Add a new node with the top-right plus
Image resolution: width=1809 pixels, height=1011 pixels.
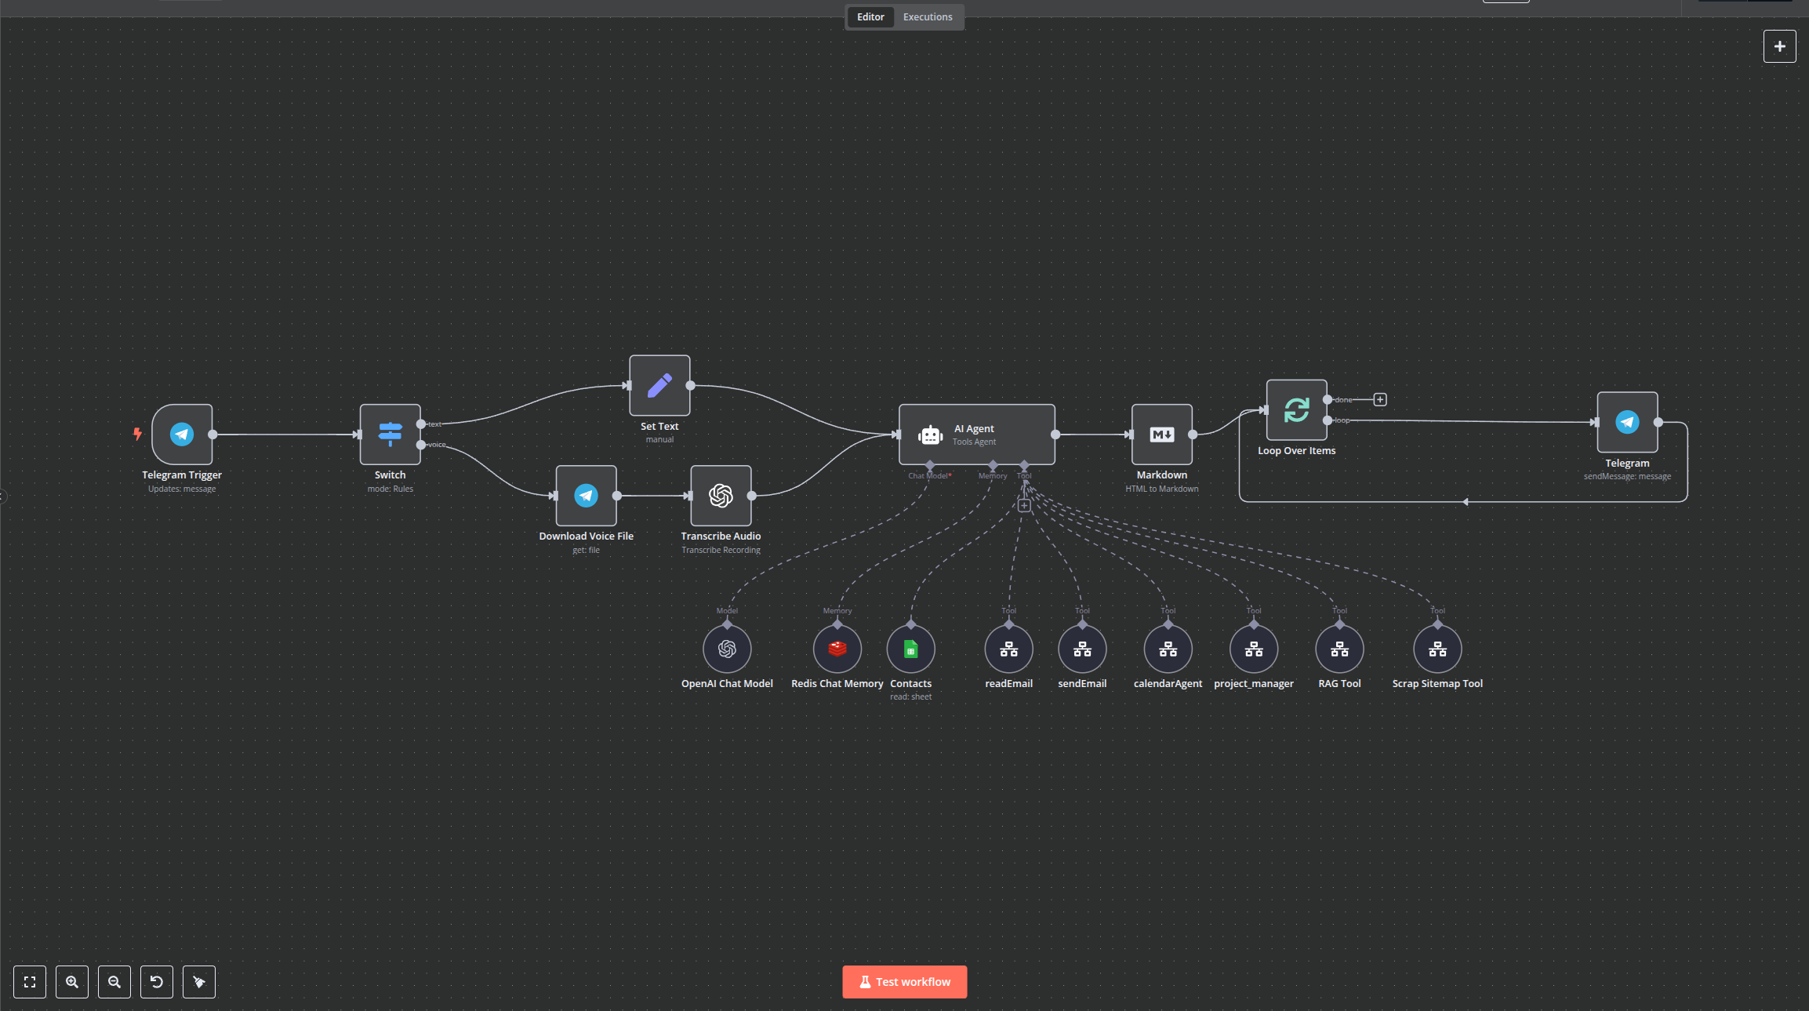[1780, 45]
